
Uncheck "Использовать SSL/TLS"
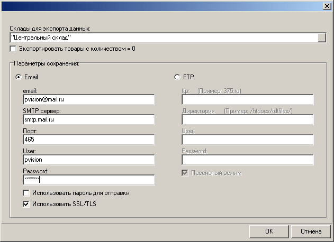point(26,203)
